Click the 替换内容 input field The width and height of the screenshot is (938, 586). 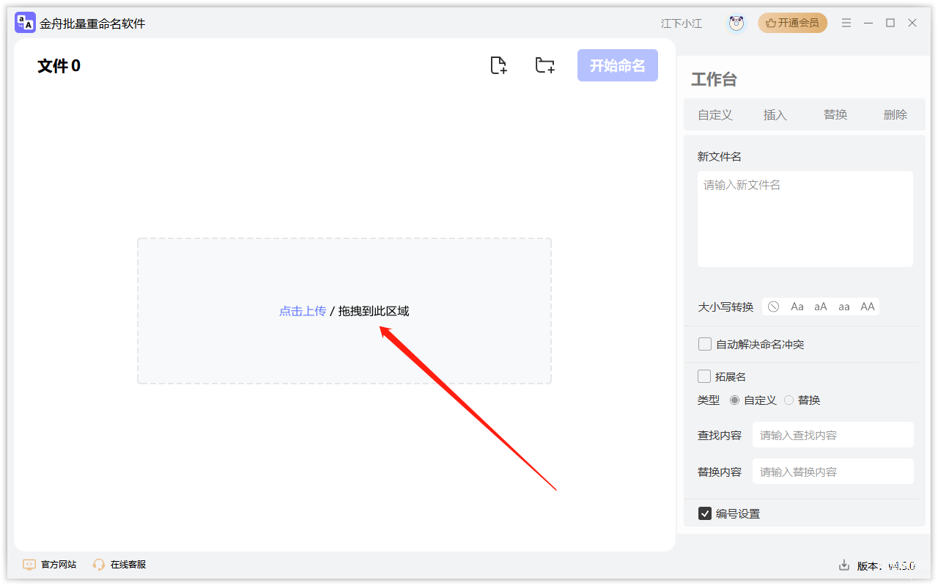tap(833, 472)
